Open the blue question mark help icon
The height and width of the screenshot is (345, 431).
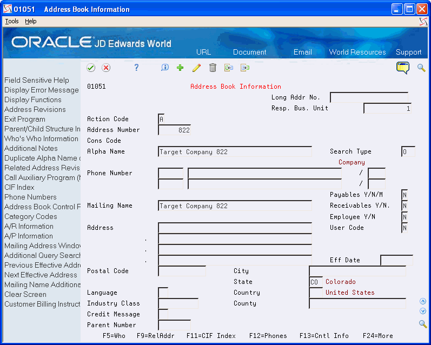[x=136, y=68]
